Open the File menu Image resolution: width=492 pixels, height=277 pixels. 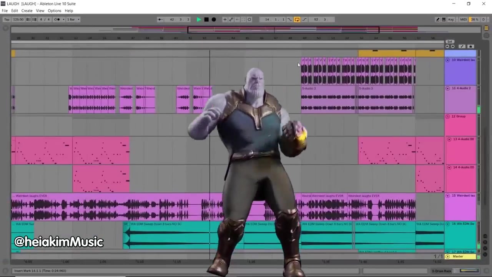click(5, 11)
